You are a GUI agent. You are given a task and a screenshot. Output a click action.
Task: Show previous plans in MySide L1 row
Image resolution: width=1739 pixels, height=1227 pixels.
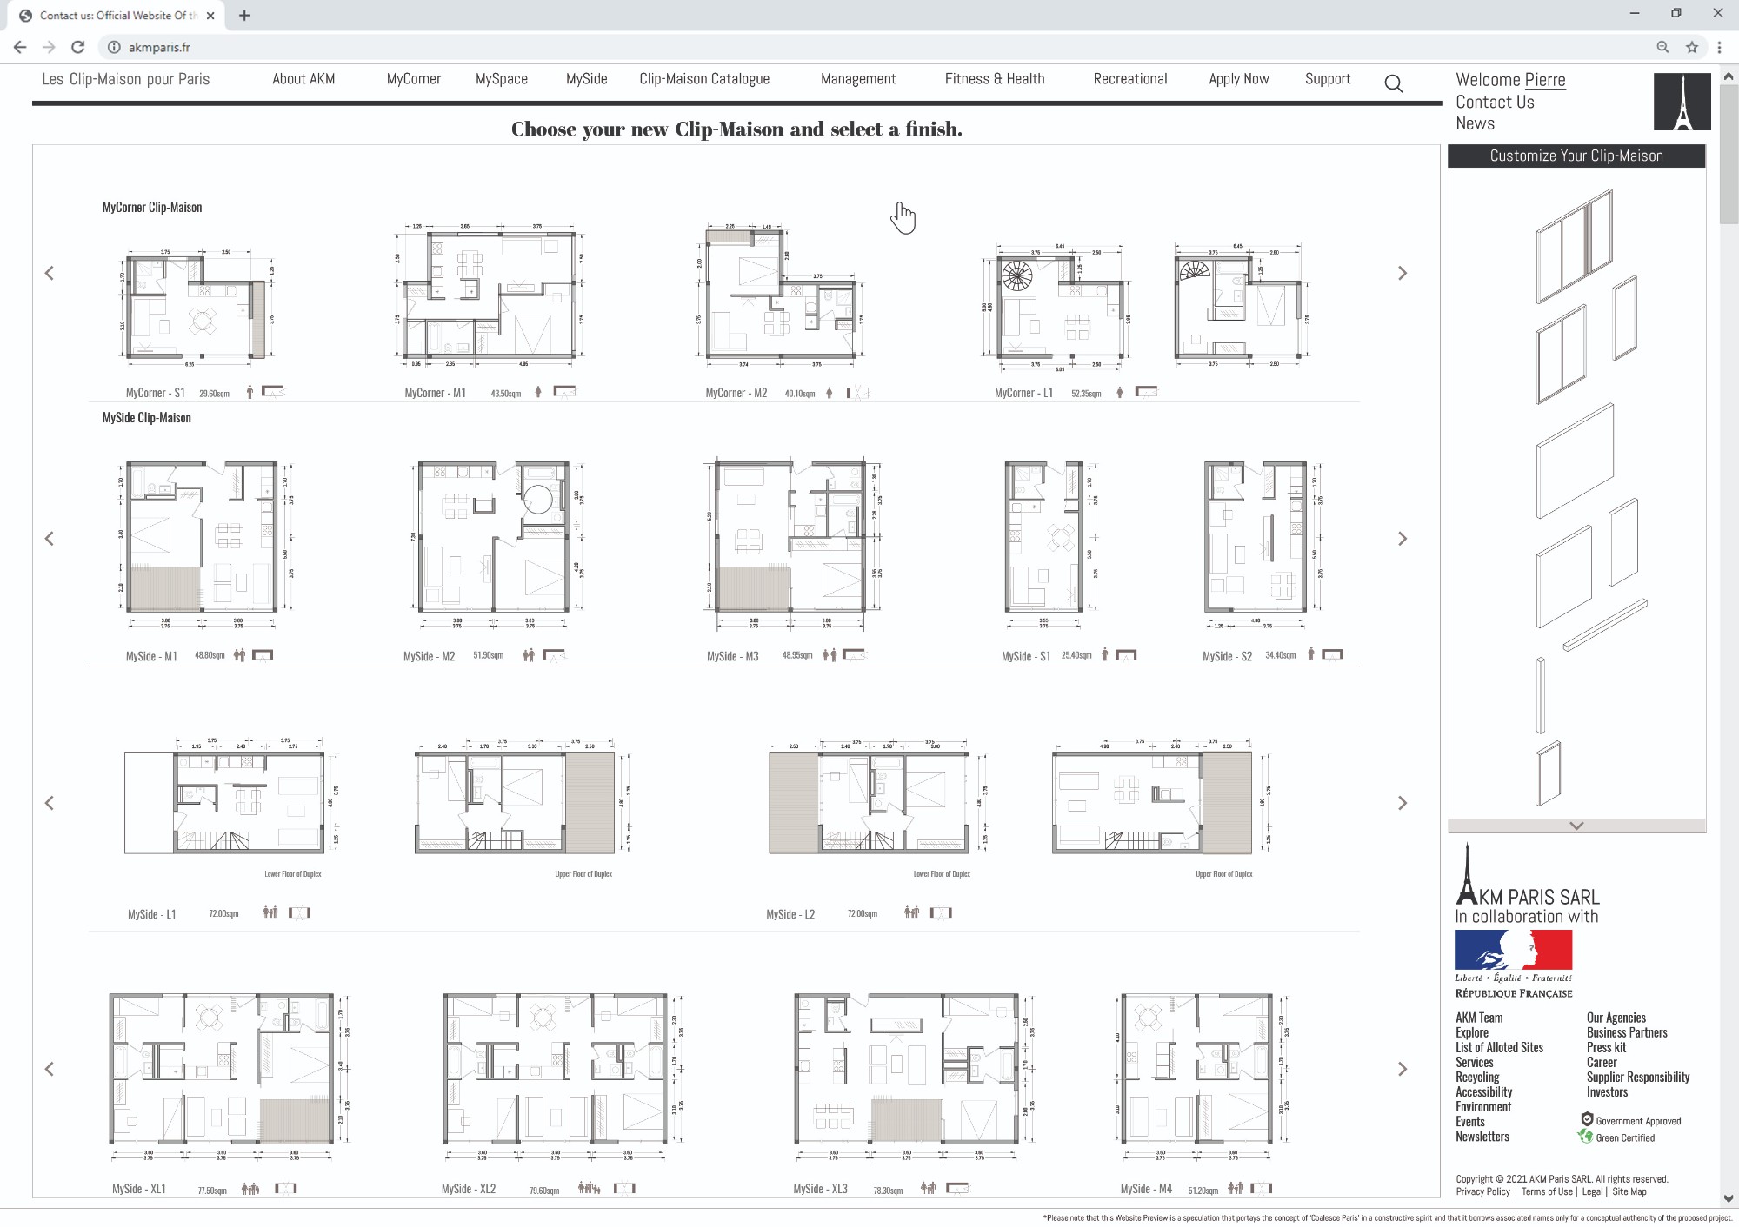50,803
